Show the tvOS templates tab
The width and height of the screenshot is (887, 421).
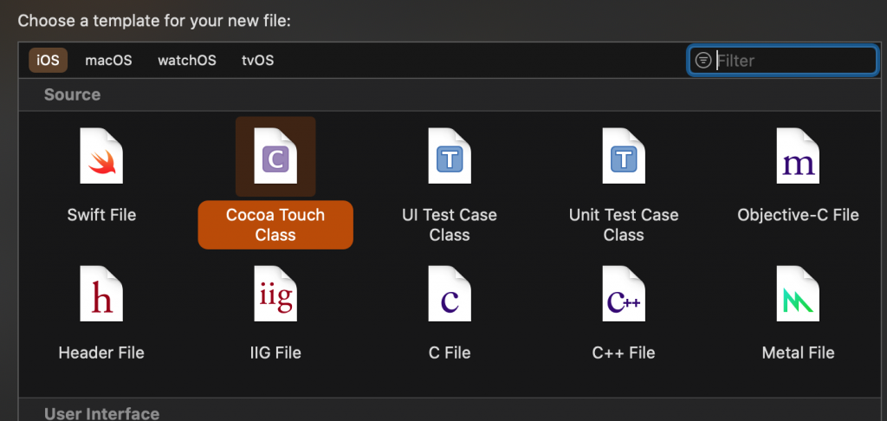pos(258,61)
